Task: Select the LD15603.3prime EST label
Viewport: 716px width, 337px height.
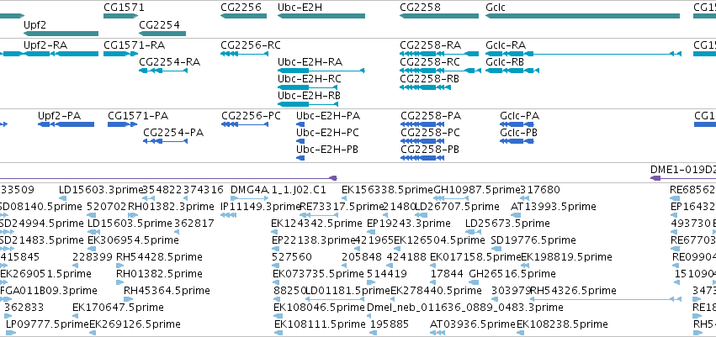Action: (101, 190)
